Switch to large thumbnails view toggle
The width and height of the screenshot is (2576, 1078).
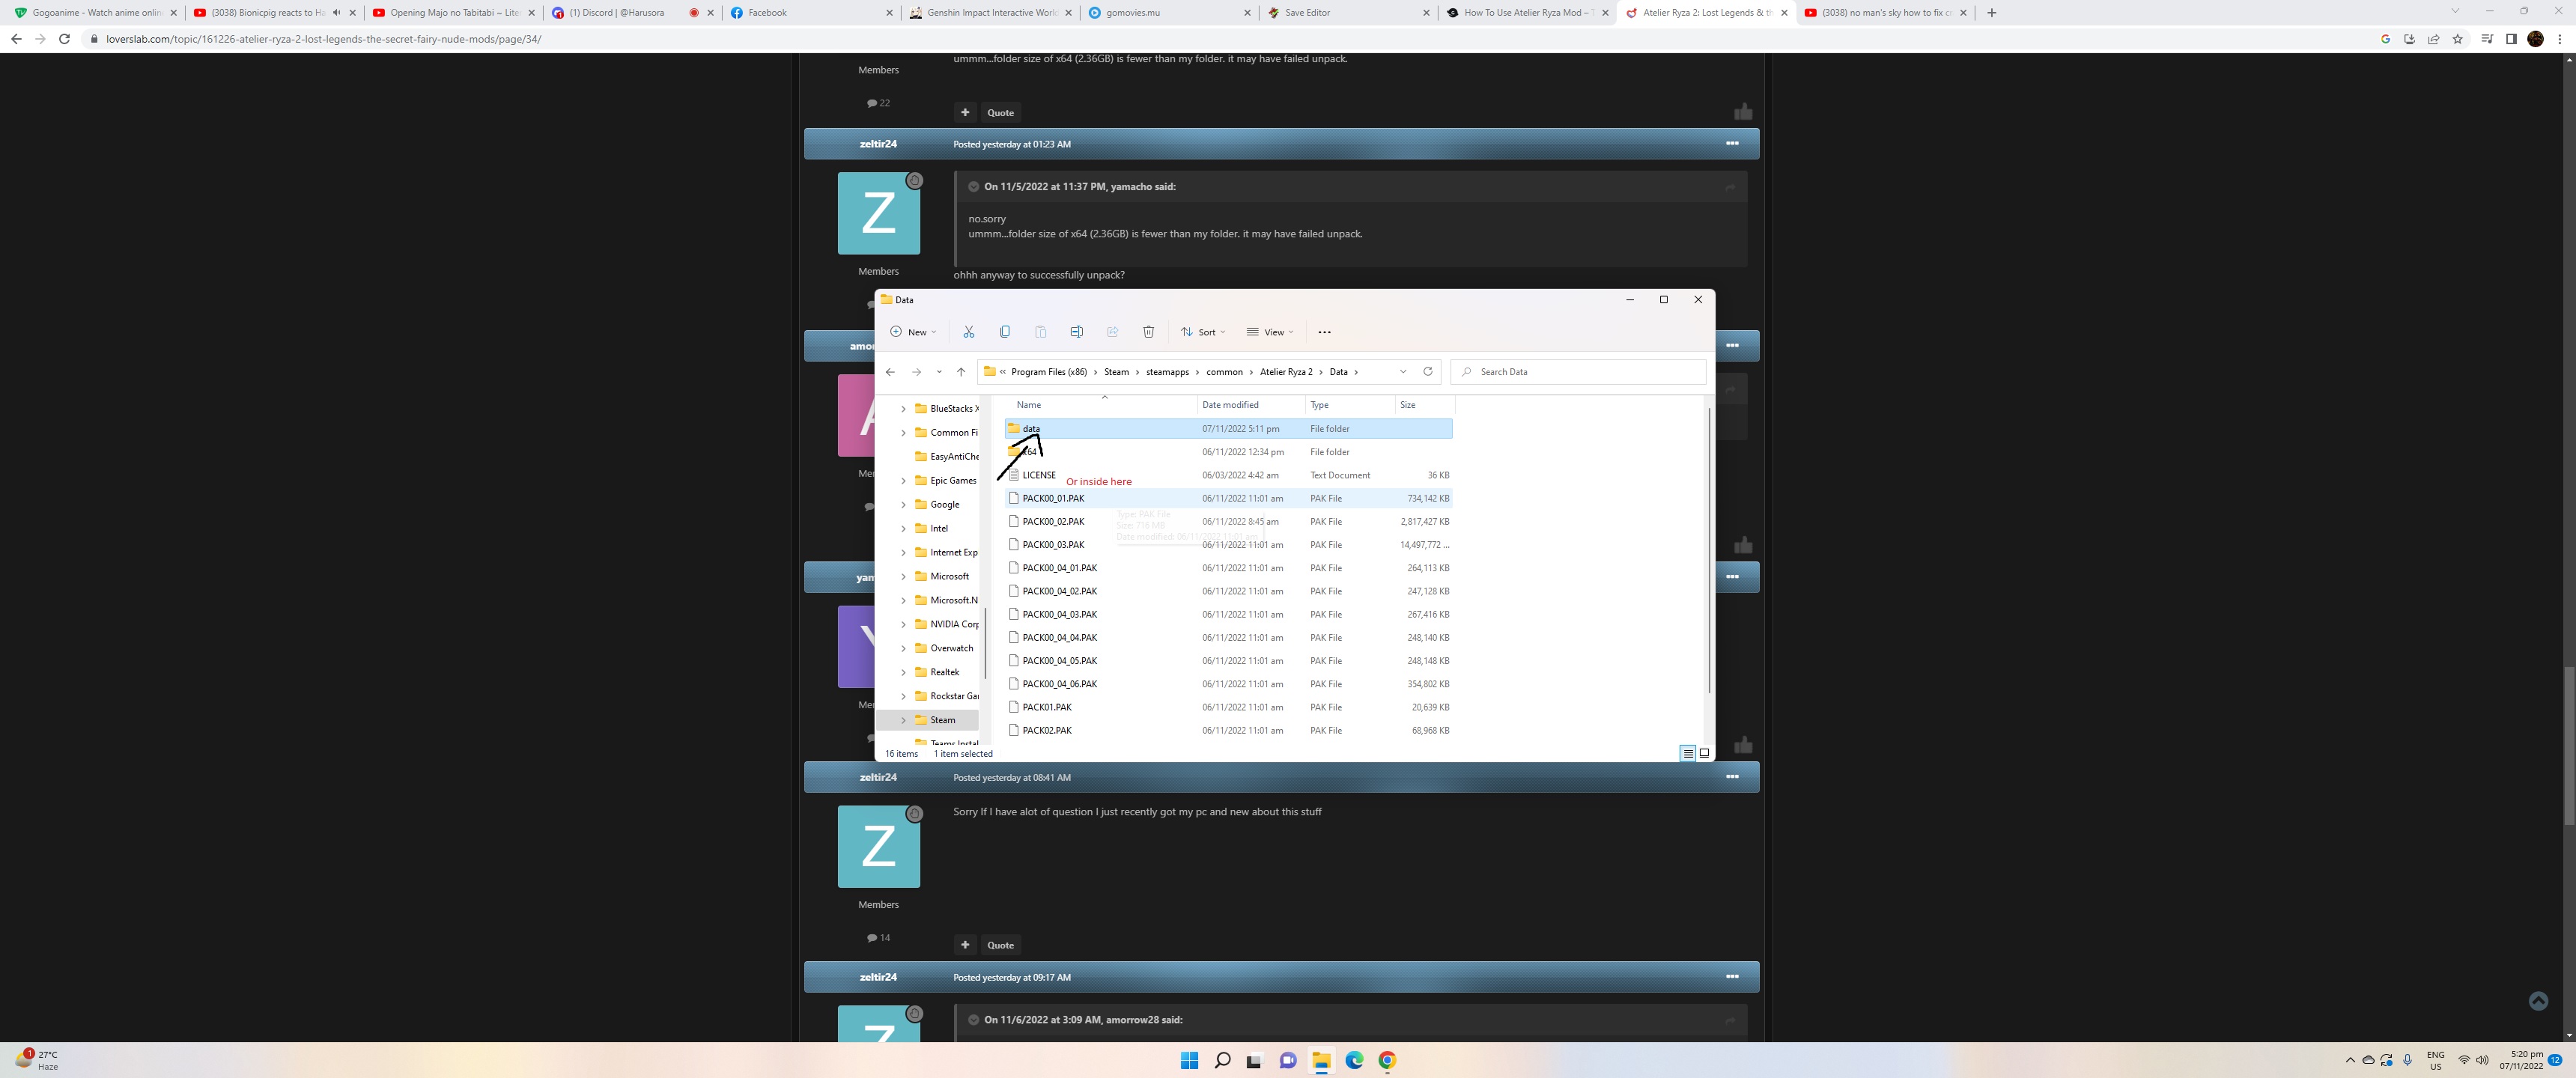(x=1704, y=753)
